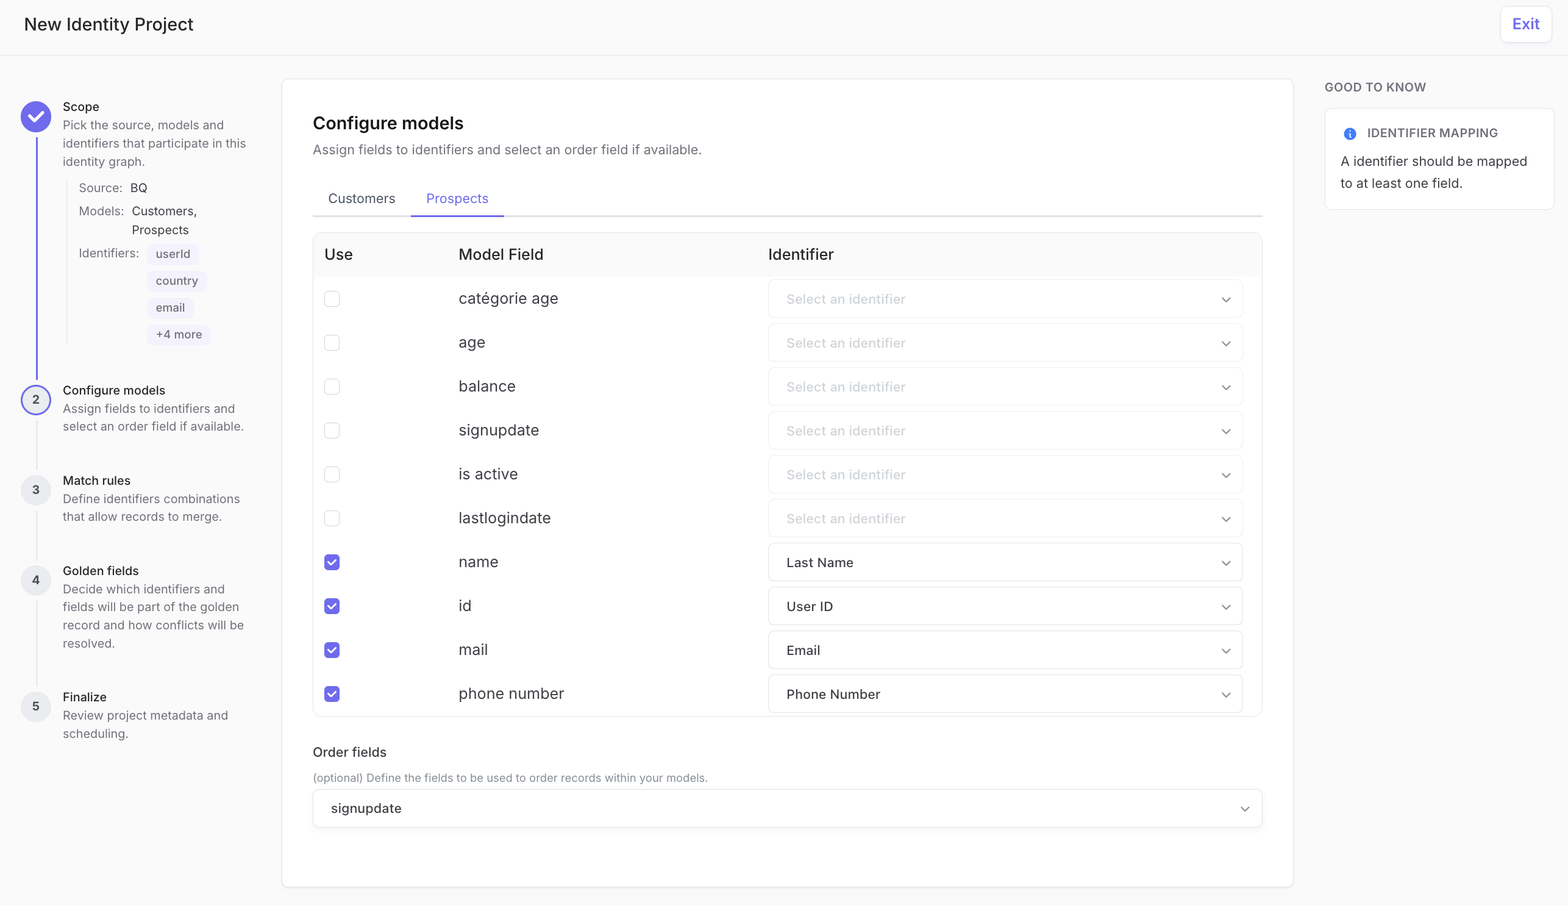Click the Golden fields step title
1568x905 pixels.
101,571
